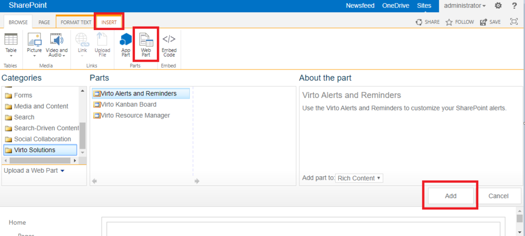
Task: Expand the administrator account menu
Action: click(465, 6)
